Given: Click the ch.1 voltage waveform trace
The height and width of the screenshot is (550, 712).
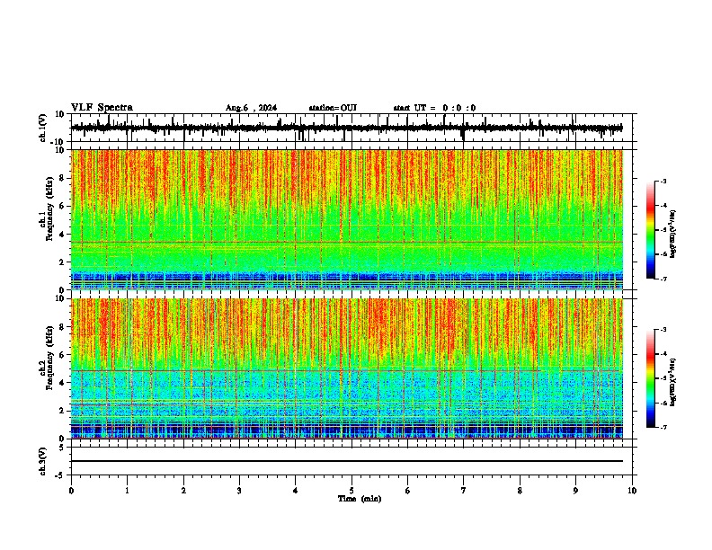Looking at the screenshot, I should pyautogui.click(x=347, y=128).
